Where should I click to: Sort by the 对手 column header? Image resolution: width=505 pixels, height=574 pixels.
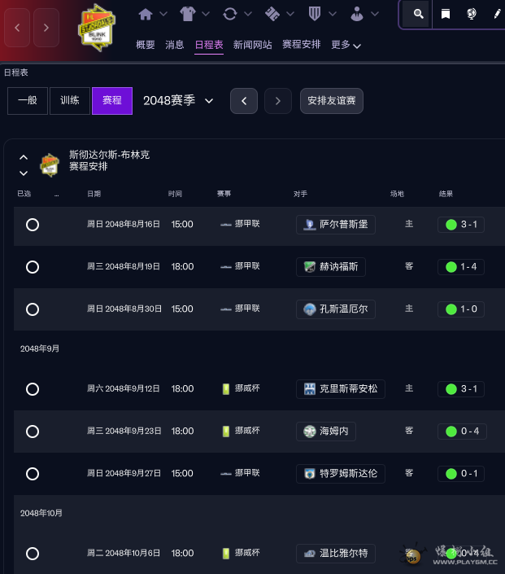tap(300, 194)
